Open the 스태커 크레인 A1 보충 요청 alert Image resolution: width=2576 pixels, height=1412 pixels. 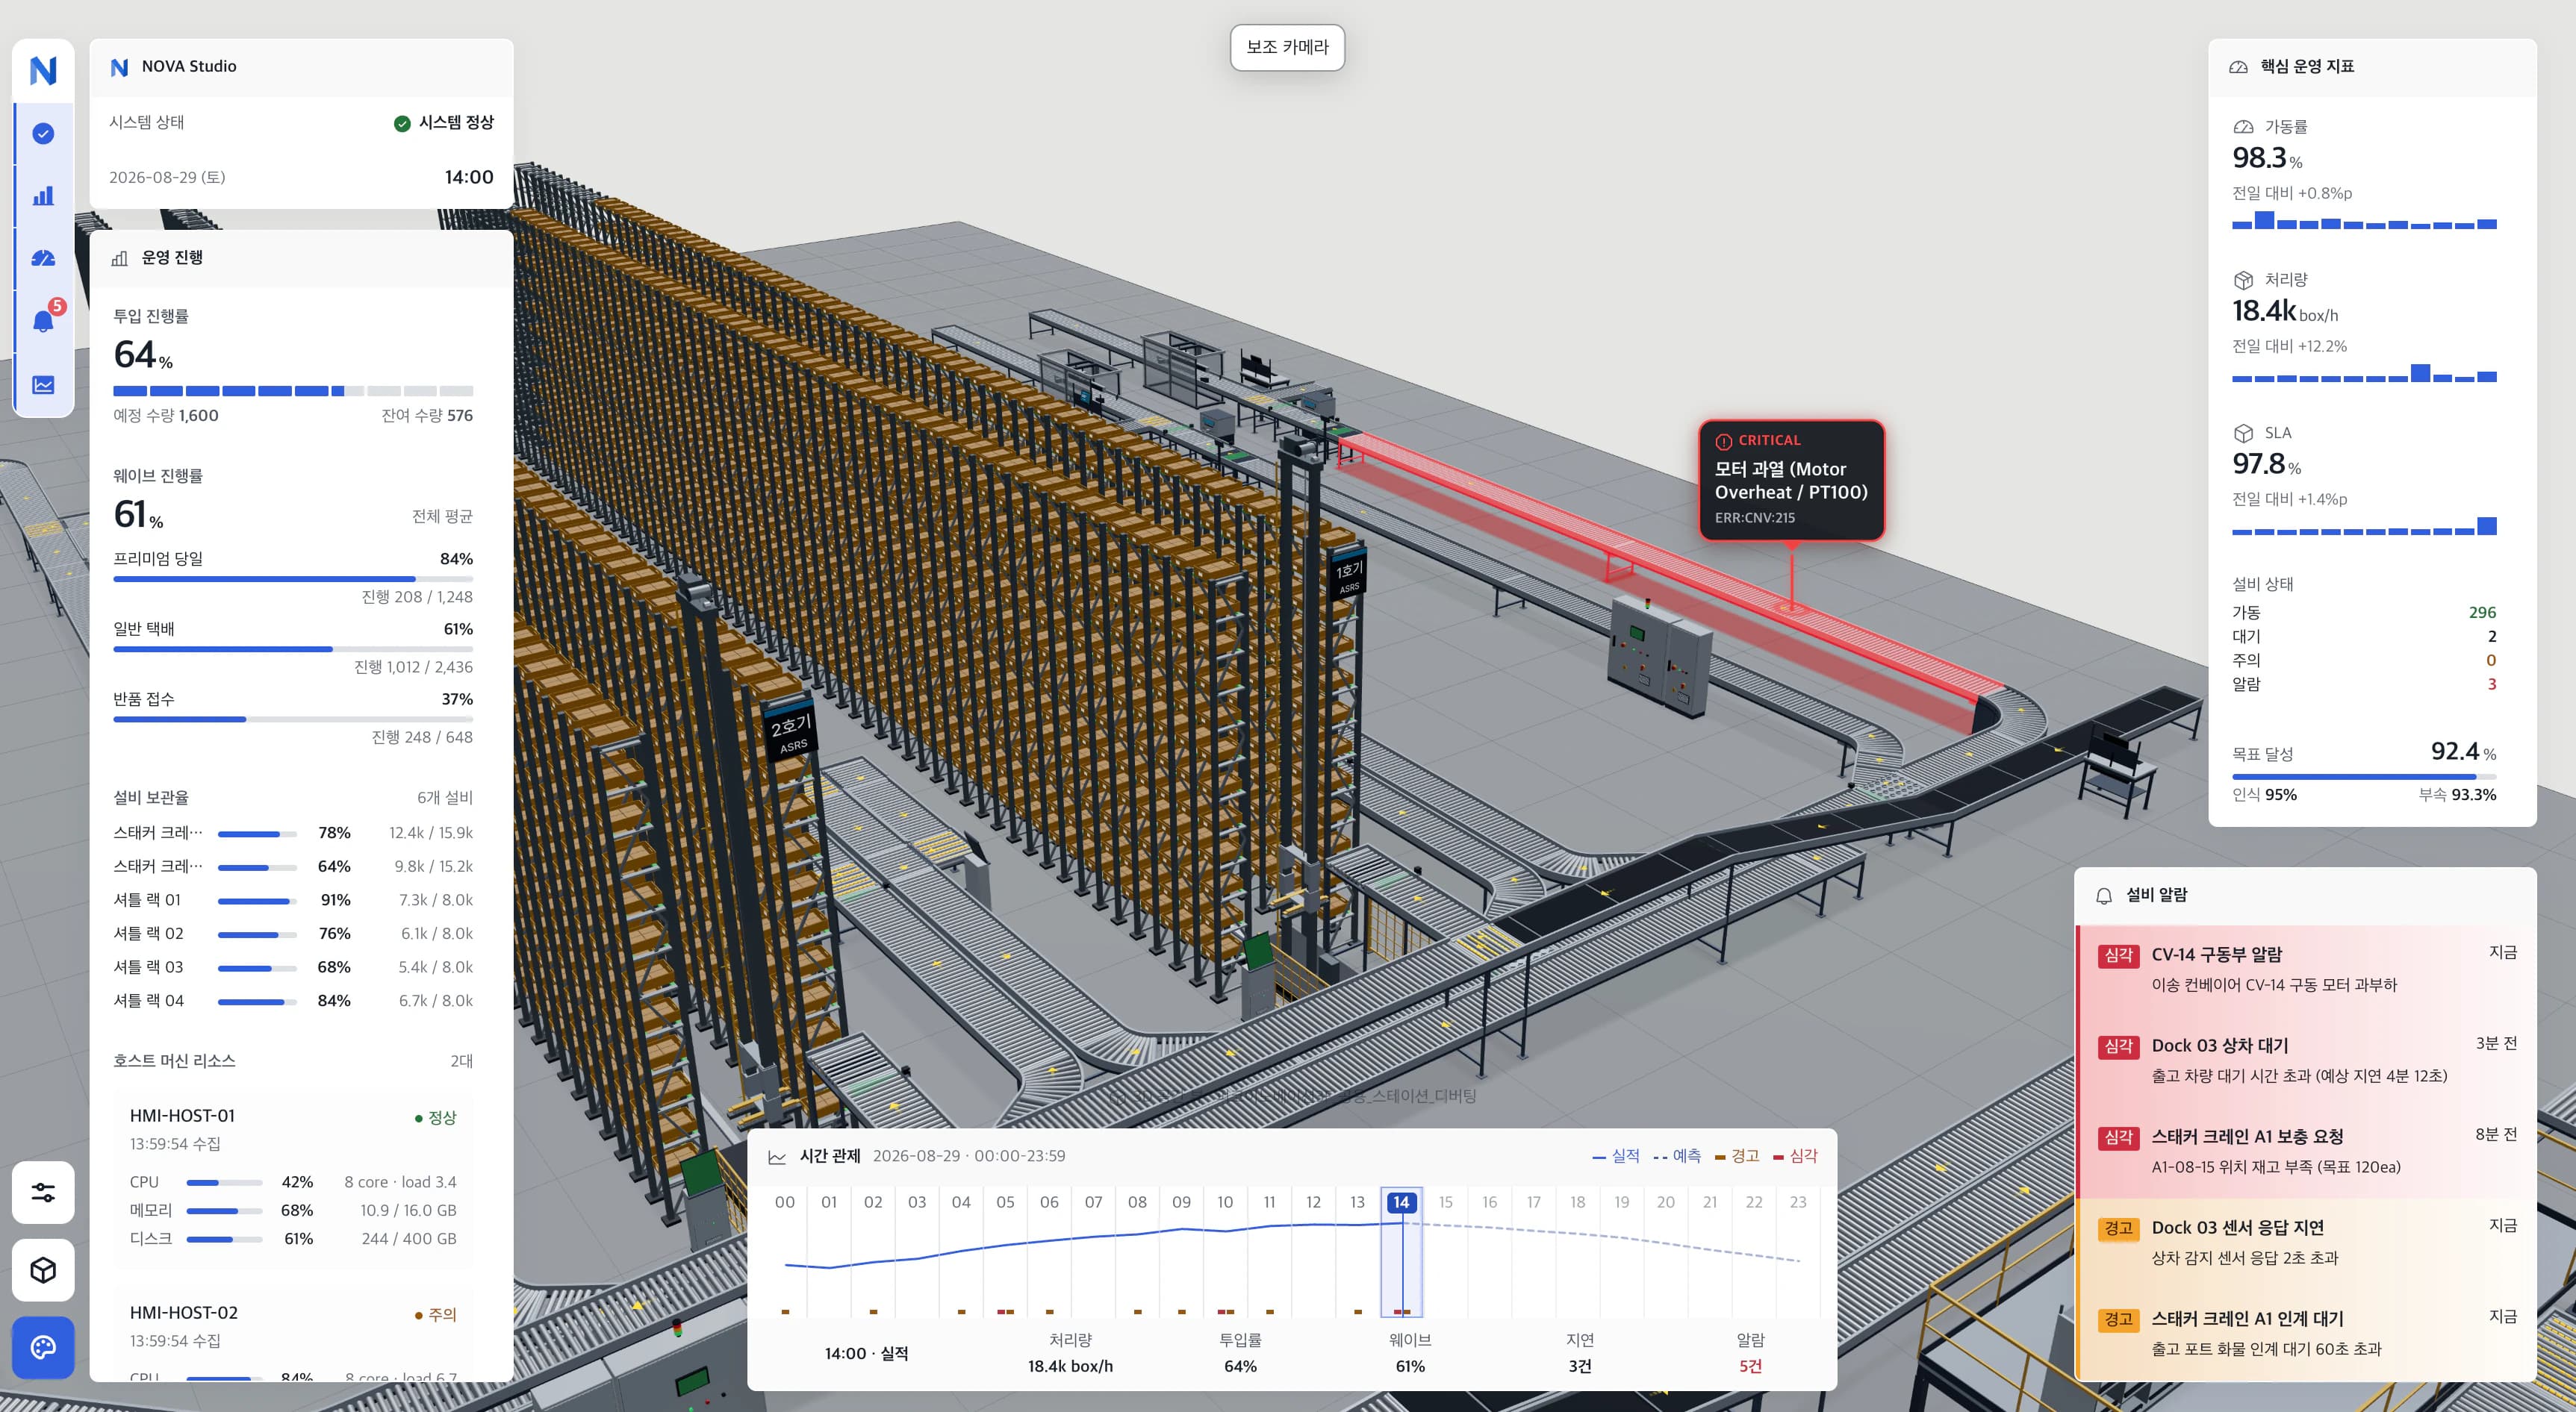click(x=2306, y=1152)
